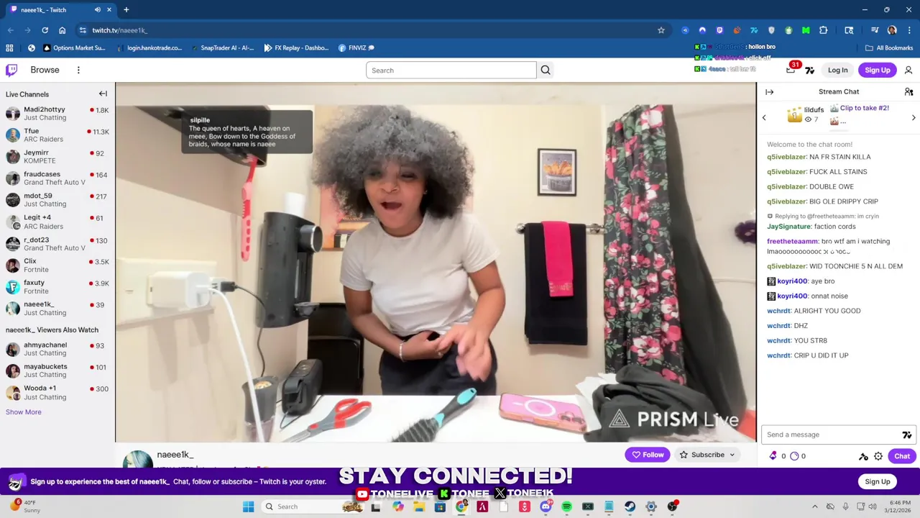Open File Explorer from the taskbar
The width and height of the screenshot is (920, 518).
(x=419, y=506)
